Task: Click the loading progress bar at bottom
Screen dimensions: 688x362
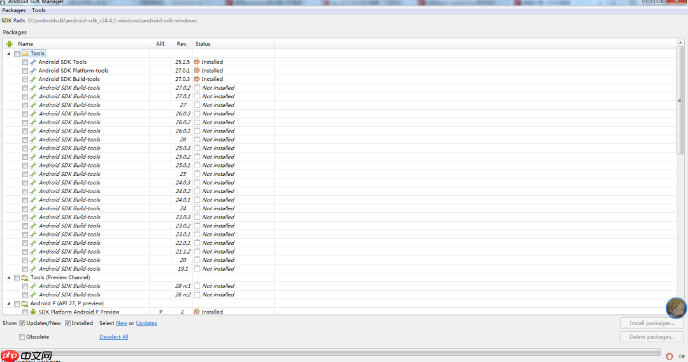Action: coord(330,352)
